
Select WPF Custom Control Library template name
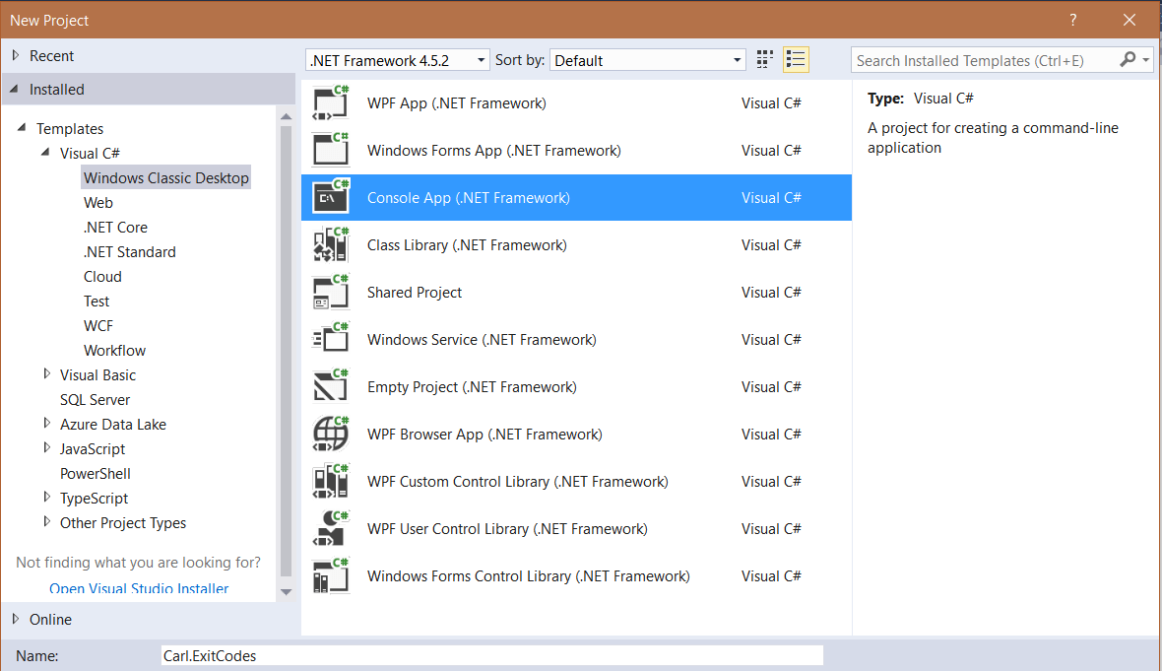click(517, 482)
